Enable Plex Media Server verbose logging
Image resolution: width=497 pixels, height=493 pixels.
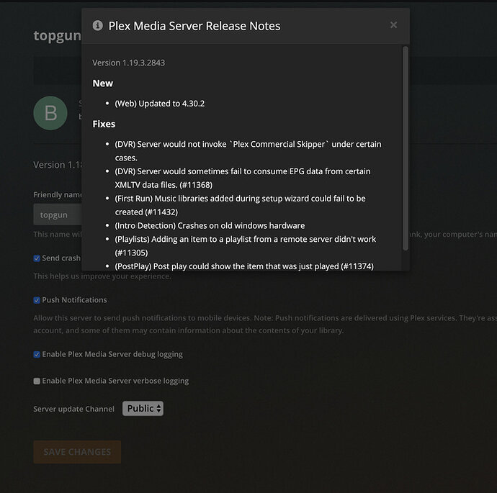point(37,381)
